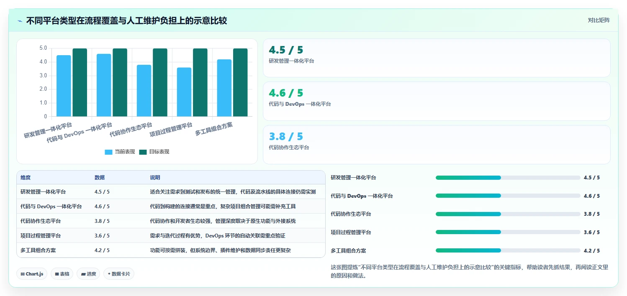The height and width of the screenshot is (296, 627).
Task: Click the description starting 需求与迭代过程有优势
Action: [218, 236]
